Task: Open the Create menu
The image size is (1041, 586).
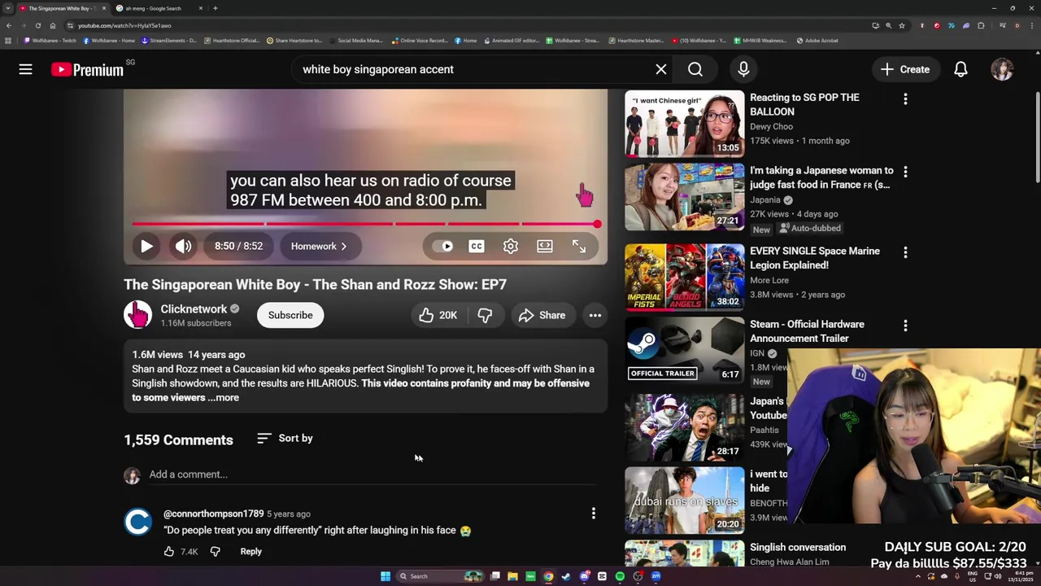Action: [904, 69]
